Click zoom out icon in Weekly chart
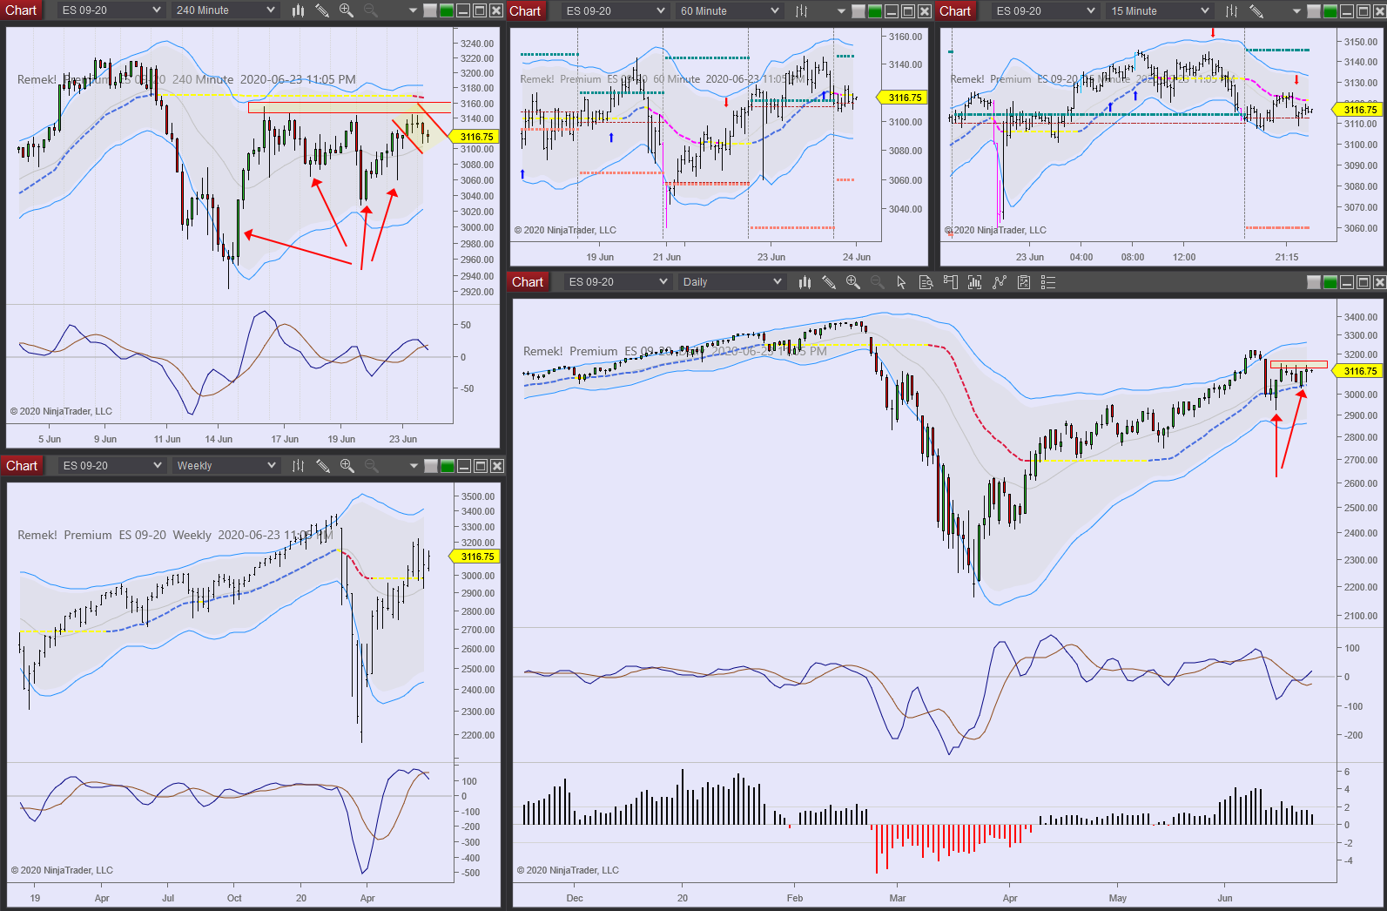Screen dimensions: 1387x911 (x=371, y=466)
